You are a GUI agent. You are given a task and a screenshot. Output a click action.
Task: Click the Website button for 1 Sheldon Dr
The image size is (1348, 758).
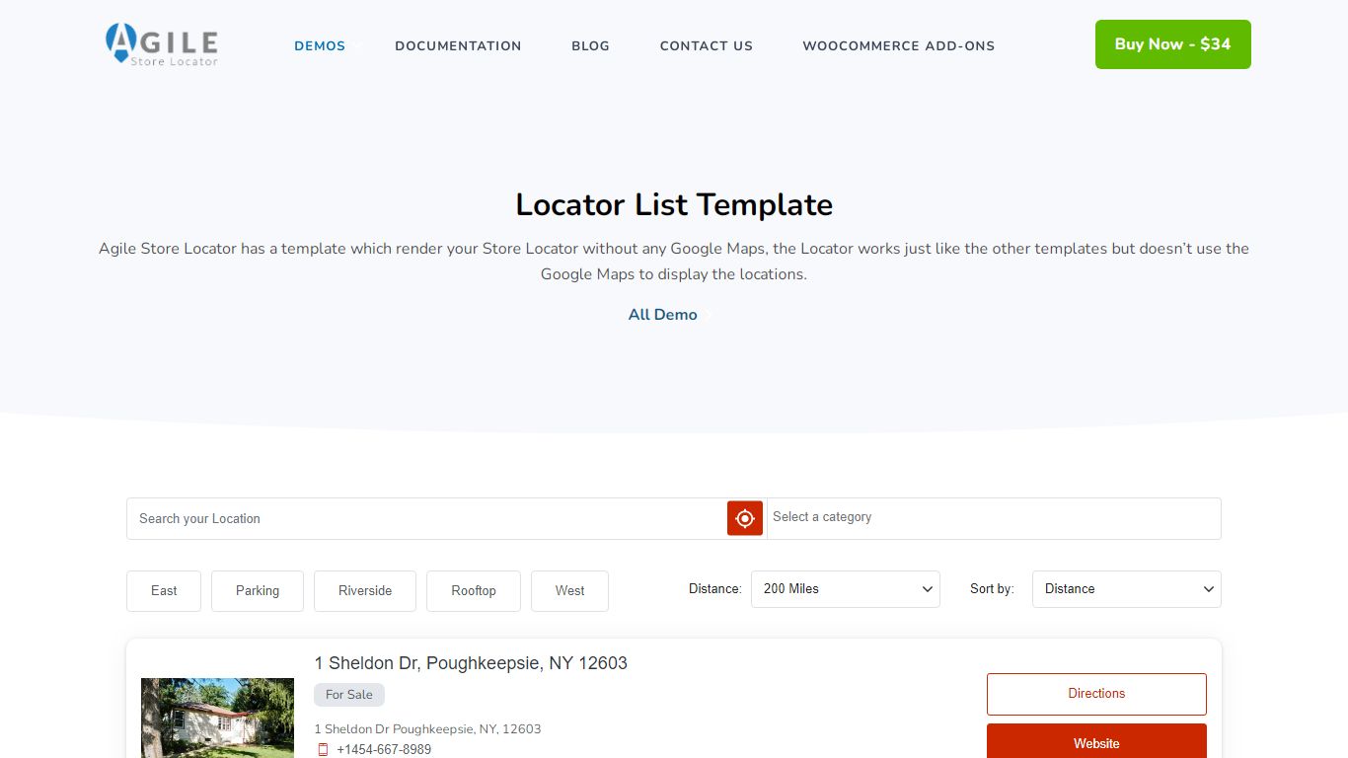point(1096,741)
